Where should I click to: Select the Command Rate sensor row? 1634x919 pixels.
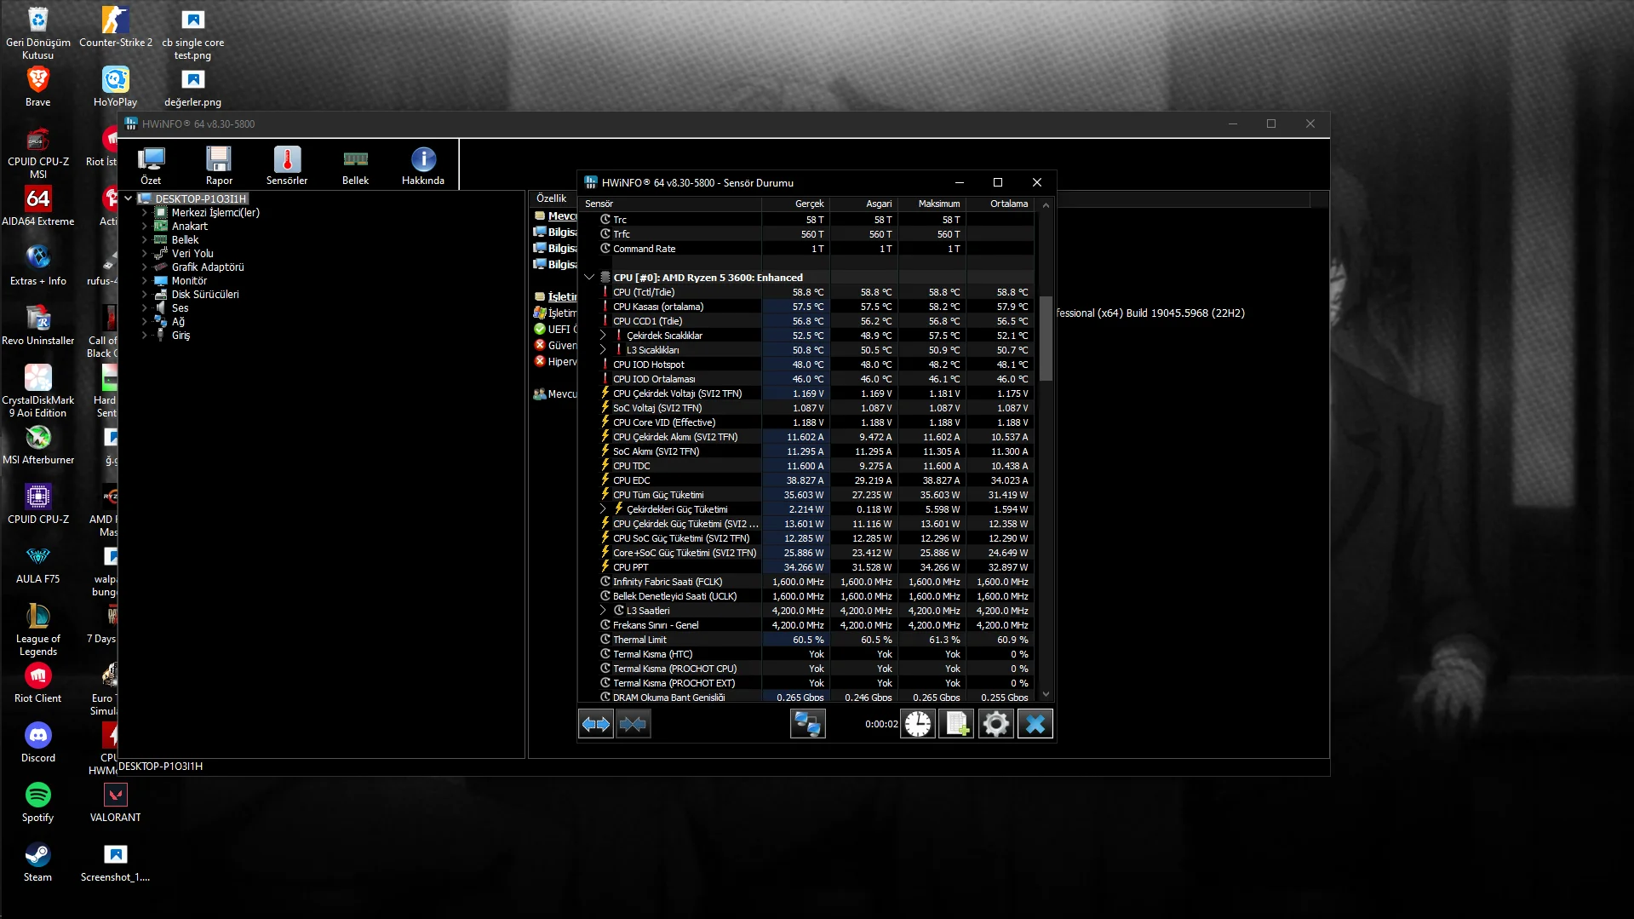806,249
